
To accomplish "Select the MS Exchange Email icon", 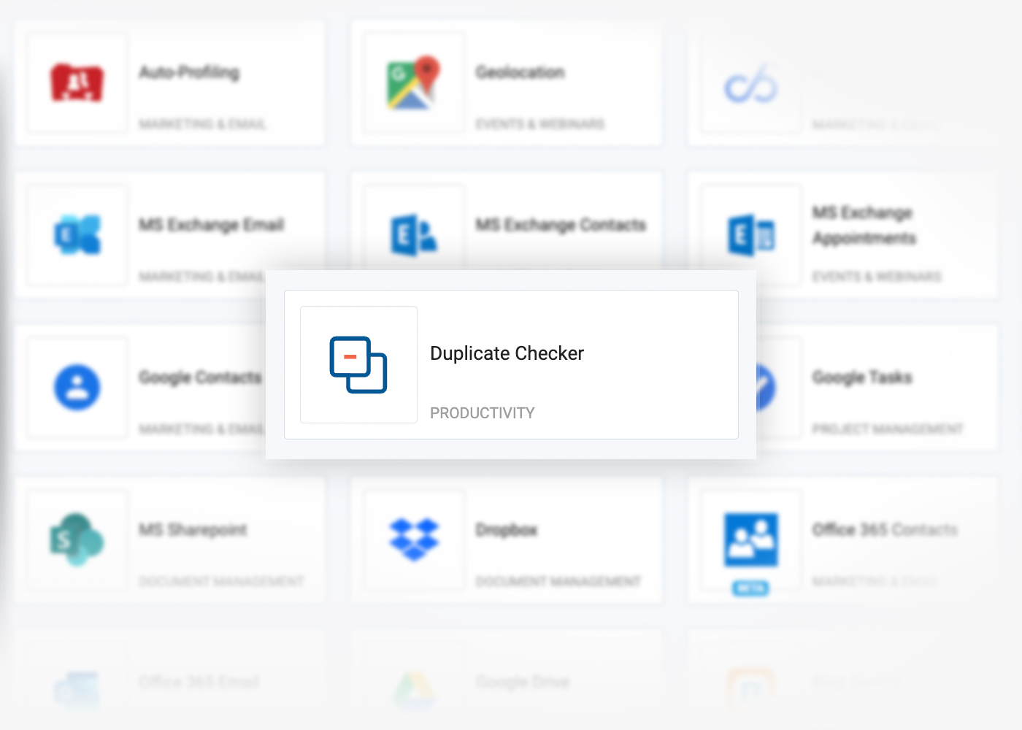I will (77, 235).
